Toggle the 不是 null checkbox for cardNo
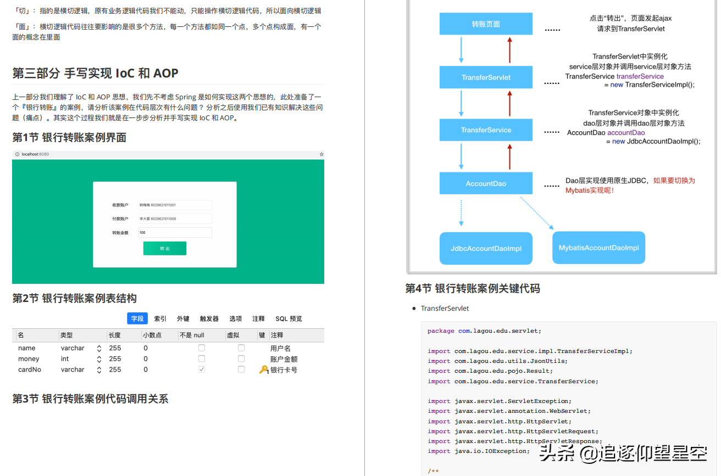The width and height of the screenshot is (721, 476). click(202, 369)
